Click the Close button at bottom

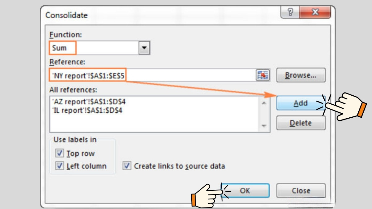click(x=301, y=190)
